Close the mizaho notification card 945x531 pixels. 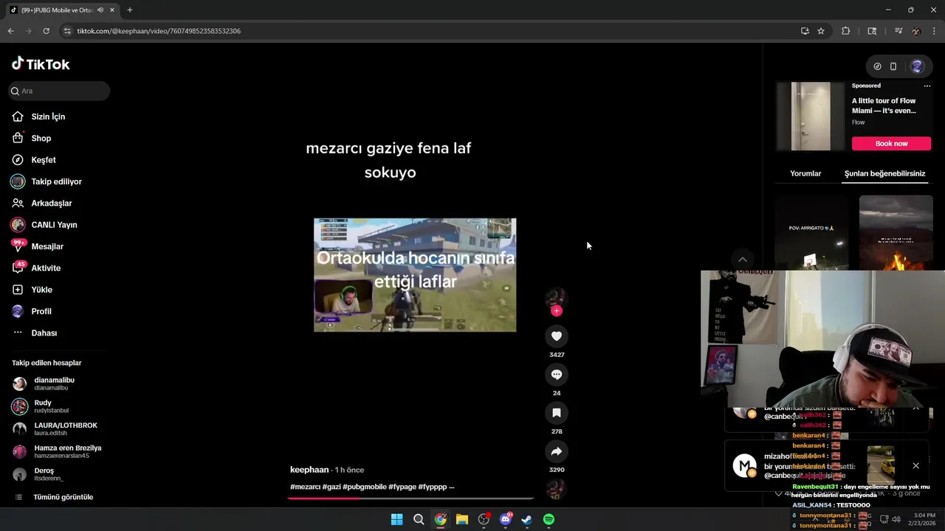coord(915,465)
